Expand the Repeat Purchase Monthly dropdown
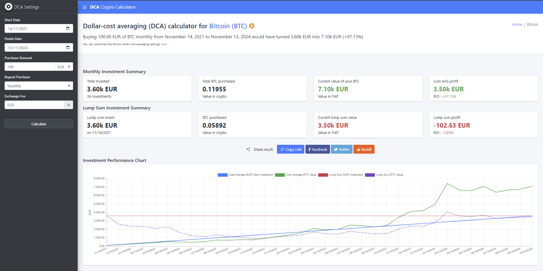Screen dimensions: 543x271 [x=39, y=86]
